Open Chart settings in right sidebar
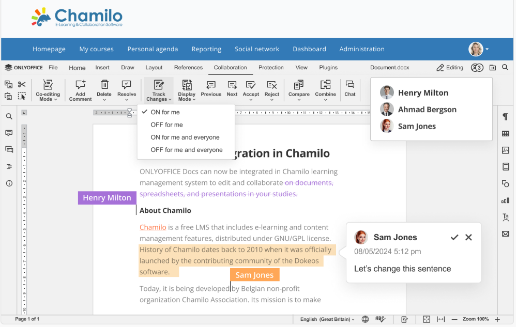The image size is (516, 327). [506, 200]
